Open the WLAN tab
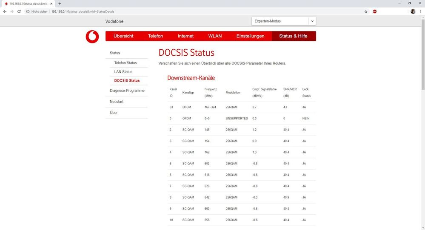The width and height of the screenshot is (425, 230). (x=215, y=36)
